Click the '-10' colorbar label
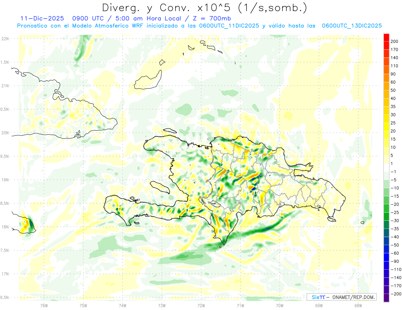This screenshot has height=310, width=402. pyautogui.click(x=394, y=188)
